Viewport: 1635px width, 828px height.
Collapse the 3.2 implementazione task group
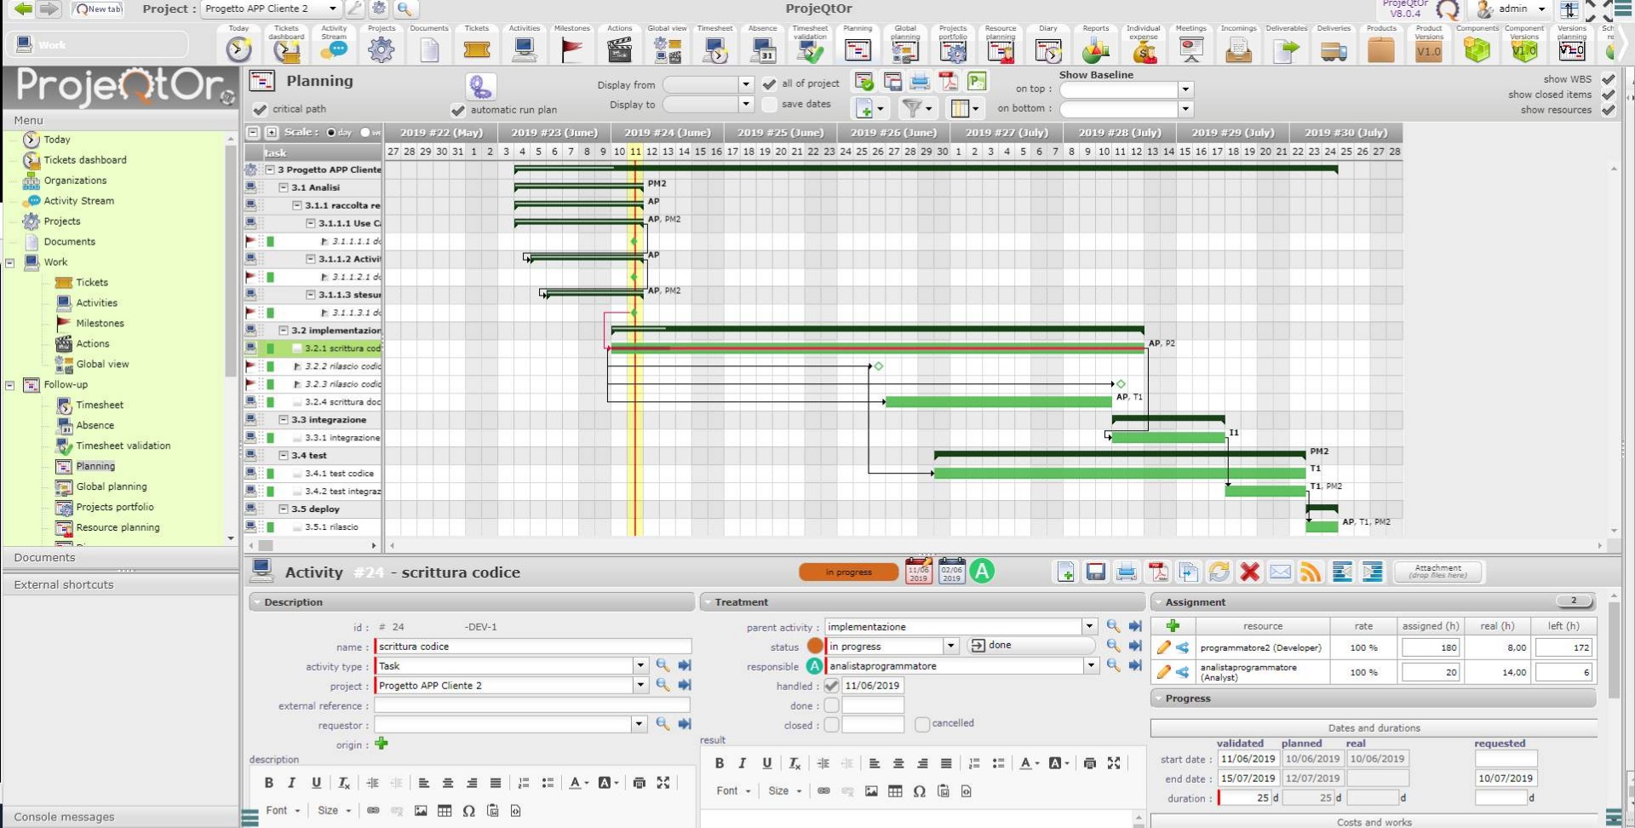pos(284,331)
